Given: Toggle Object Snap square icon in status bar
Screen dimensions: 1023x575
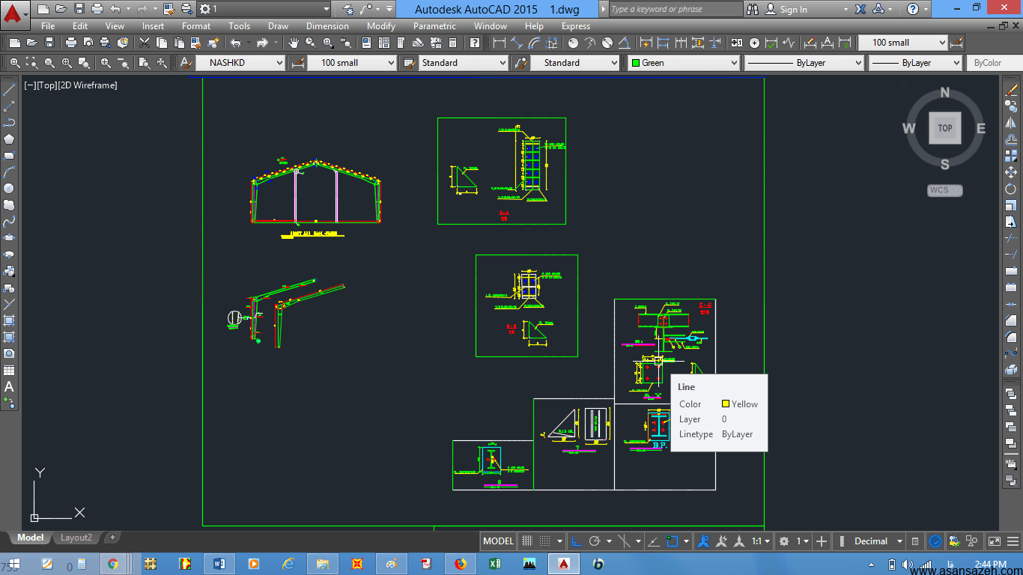Looking at the screenshot, I should tap(673, 541).
